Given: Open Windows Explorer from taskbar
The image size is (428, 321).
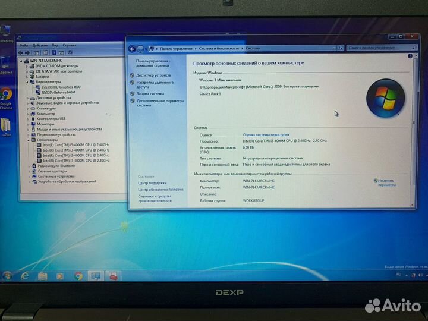Looking at the screenshot, I should coord(42,276).
